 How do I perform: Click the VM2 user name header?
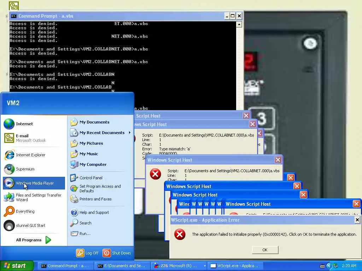(x=13, y=103)
